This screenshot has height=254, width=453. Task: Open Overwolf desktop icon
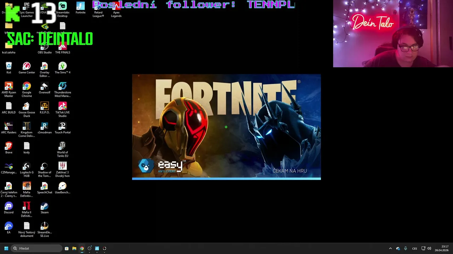(45, 88)
